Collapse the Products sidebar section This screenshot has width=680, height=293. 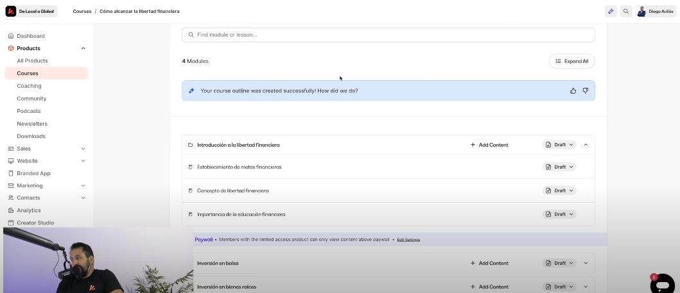pos(83,48)
